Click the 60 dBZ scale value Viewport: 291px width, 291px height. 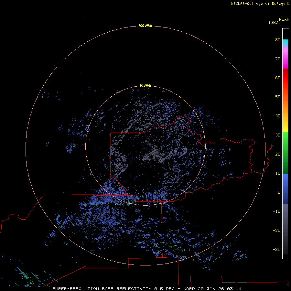(278, 78)
